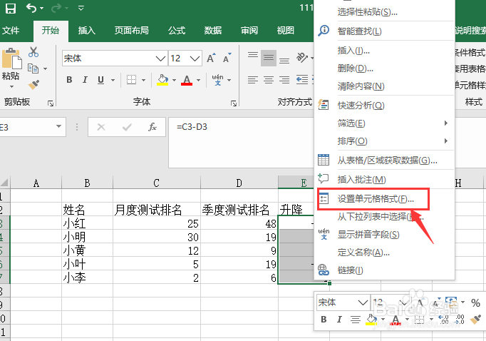Choose 清除内容(N) from the context menu
Viewport: 486px width, 341px height.
pyautogui.click(x=384, y=86)
